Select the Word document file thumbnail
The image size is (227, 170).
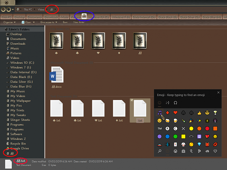click(57, 75)
